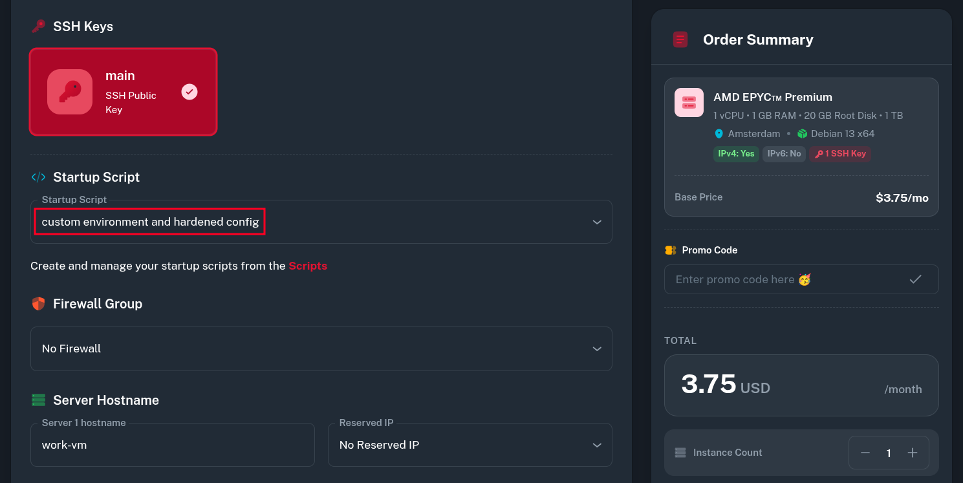Click the Startup Script code brackets icon
Viewport: 963px width, 483px height.
tap(39, 177)
